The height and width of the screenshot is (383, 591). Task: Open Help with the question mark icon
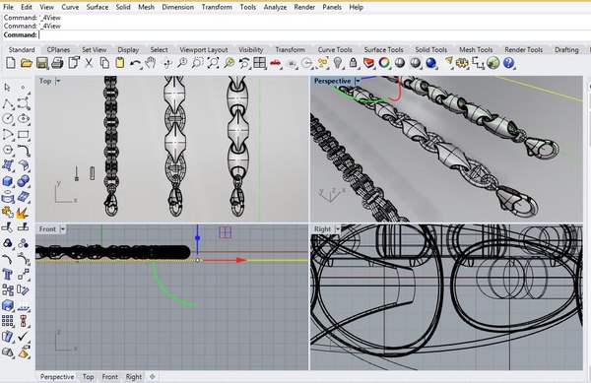pos(508,63)
